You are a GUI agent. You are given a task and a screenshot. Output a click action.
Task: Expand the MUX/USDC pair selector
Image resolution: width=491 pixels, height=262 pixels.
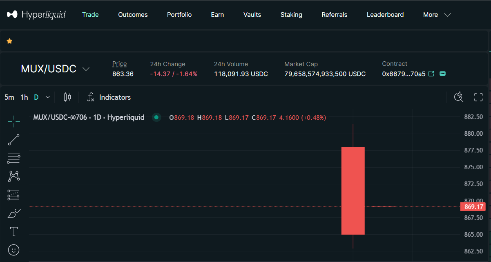(86, 69)
